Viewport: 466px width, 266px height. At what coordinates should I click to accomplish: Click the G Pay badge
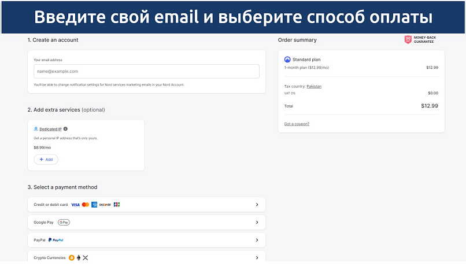click(x=64, y=222)
